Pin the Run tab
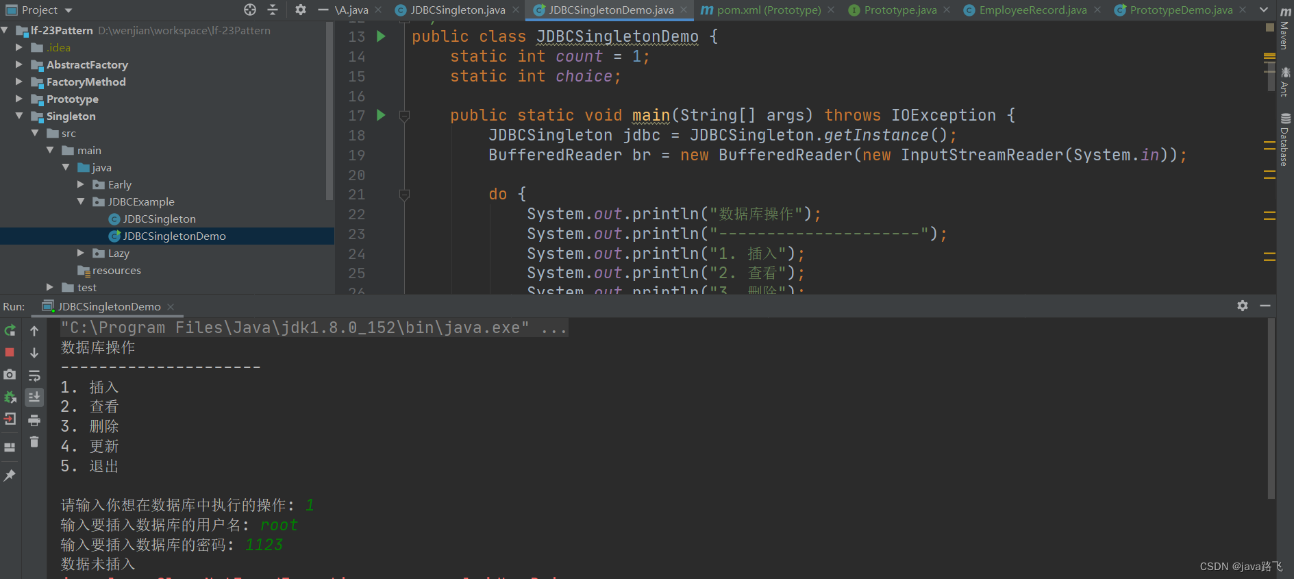This screenshot has height=579, width=1294. [x=10, y=475]
